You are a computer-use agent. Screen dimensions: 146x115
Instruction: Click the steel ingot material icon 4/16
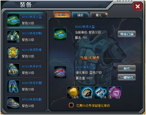pyautogui.click(x=101, y=93)
